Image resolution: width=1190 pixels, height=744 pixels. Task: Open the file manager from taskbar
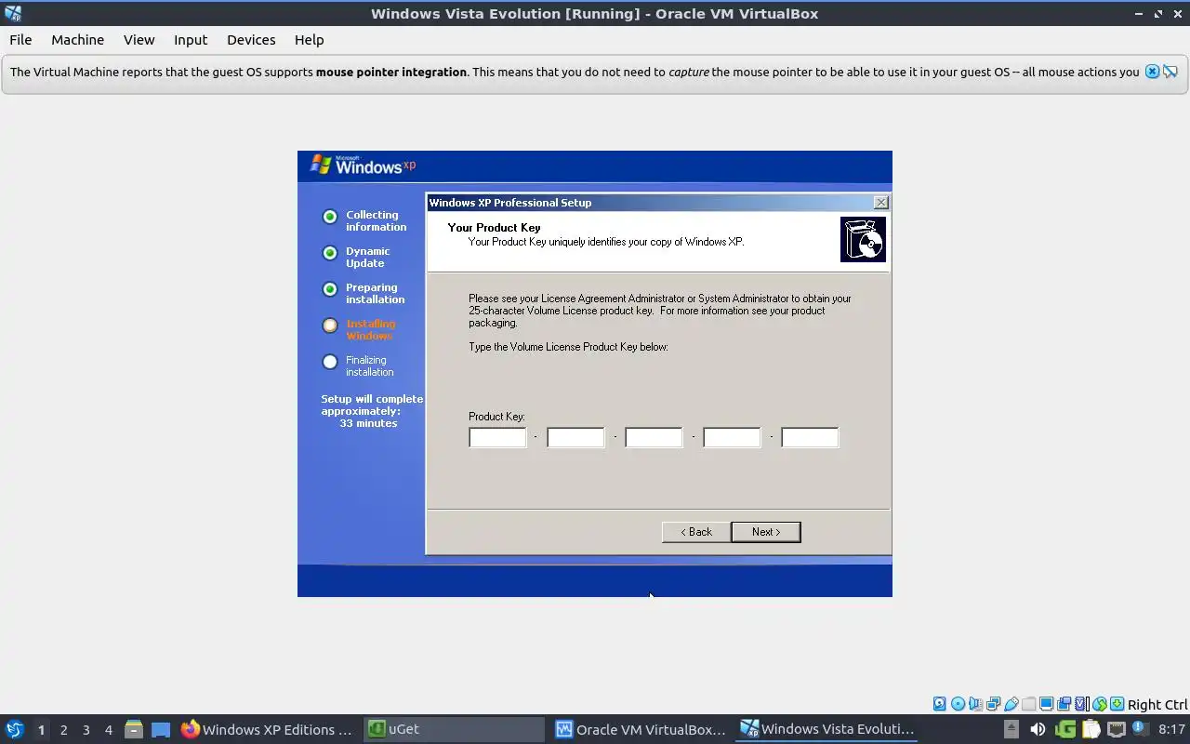point(134,729)
